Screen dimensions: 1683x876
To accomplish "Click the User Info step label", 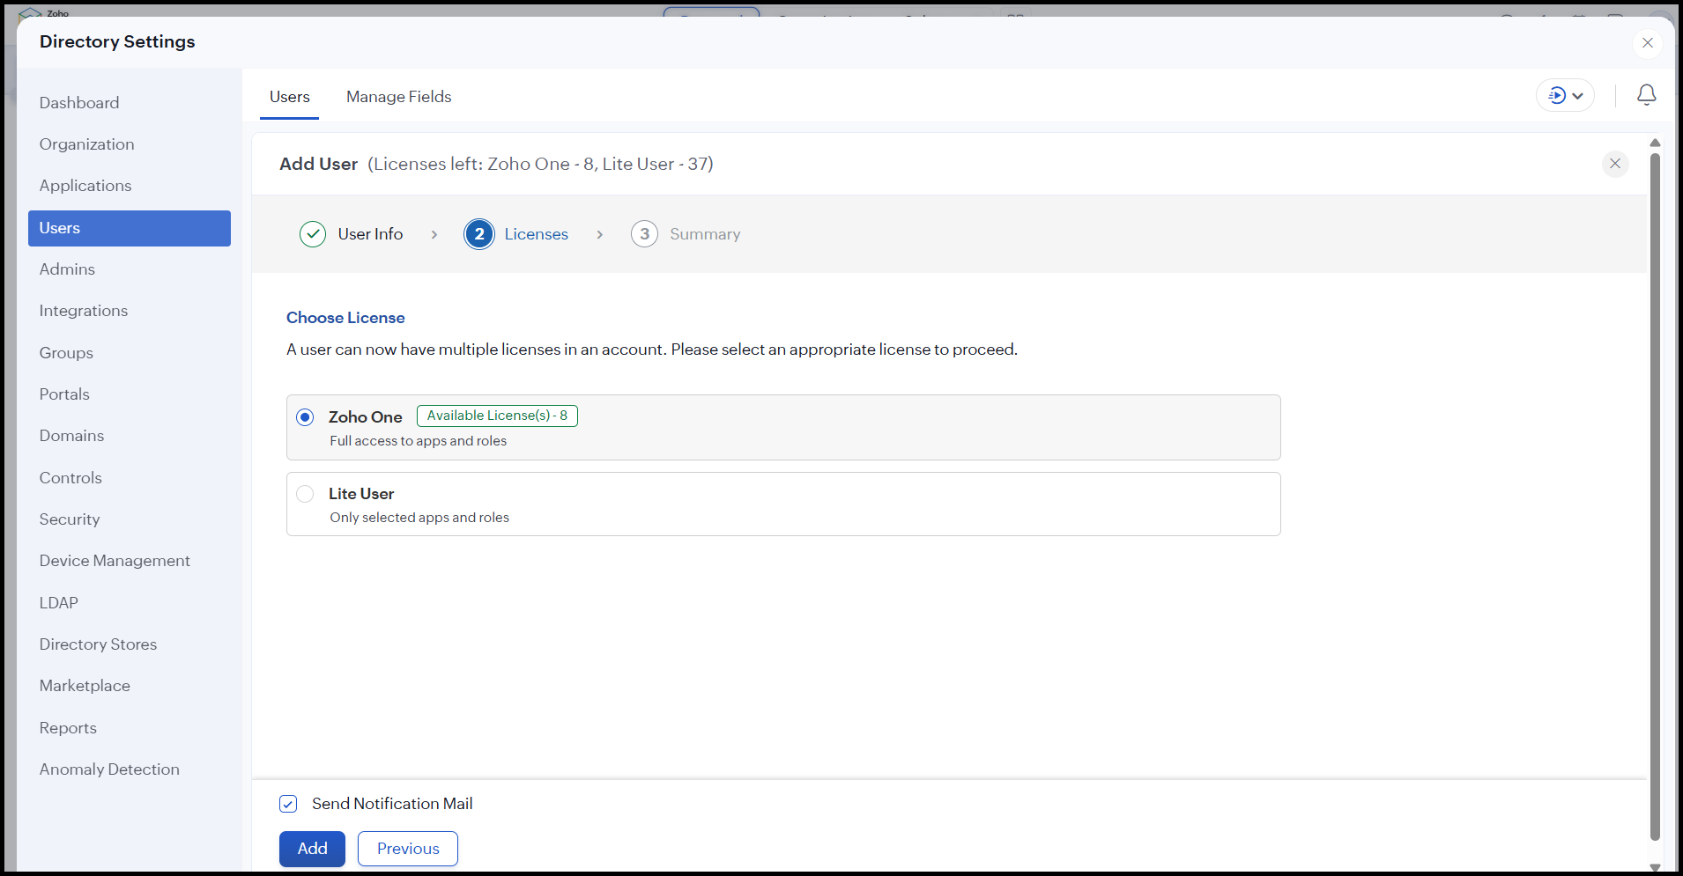I will pos(370,234).
